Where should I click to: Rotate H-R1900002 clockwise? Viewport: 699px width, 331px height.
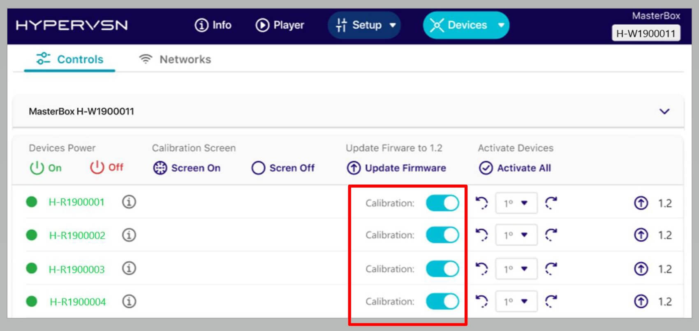pos(551,235)
